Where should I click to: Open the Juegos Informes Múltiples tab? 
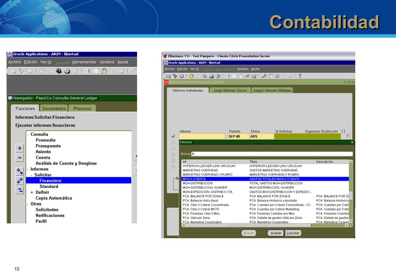[272, 90]
